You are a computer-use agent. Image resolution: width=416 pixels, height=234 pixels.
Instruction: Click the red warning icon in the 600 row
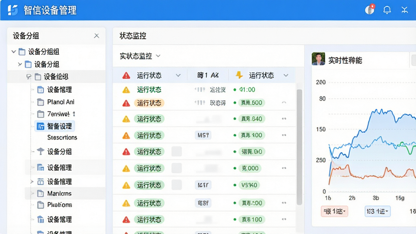pos(126,103)
